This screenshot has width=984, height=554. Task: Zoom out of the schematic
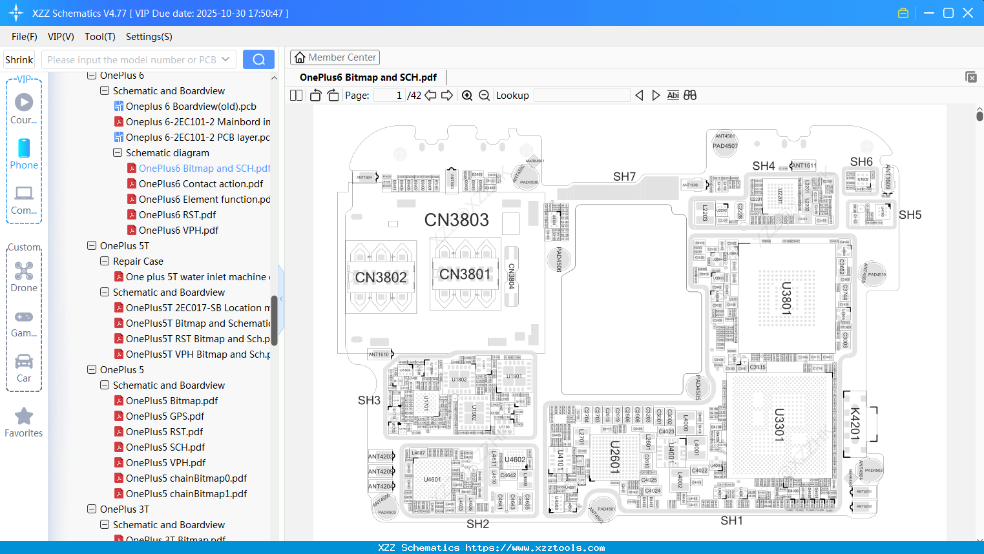[484, 96]
